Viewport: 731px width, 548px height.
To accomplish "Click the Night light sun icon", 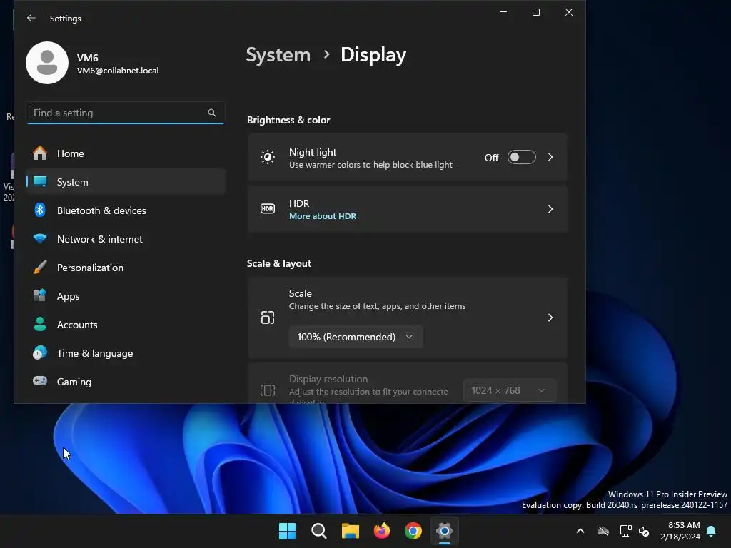I will coord(268,157).
